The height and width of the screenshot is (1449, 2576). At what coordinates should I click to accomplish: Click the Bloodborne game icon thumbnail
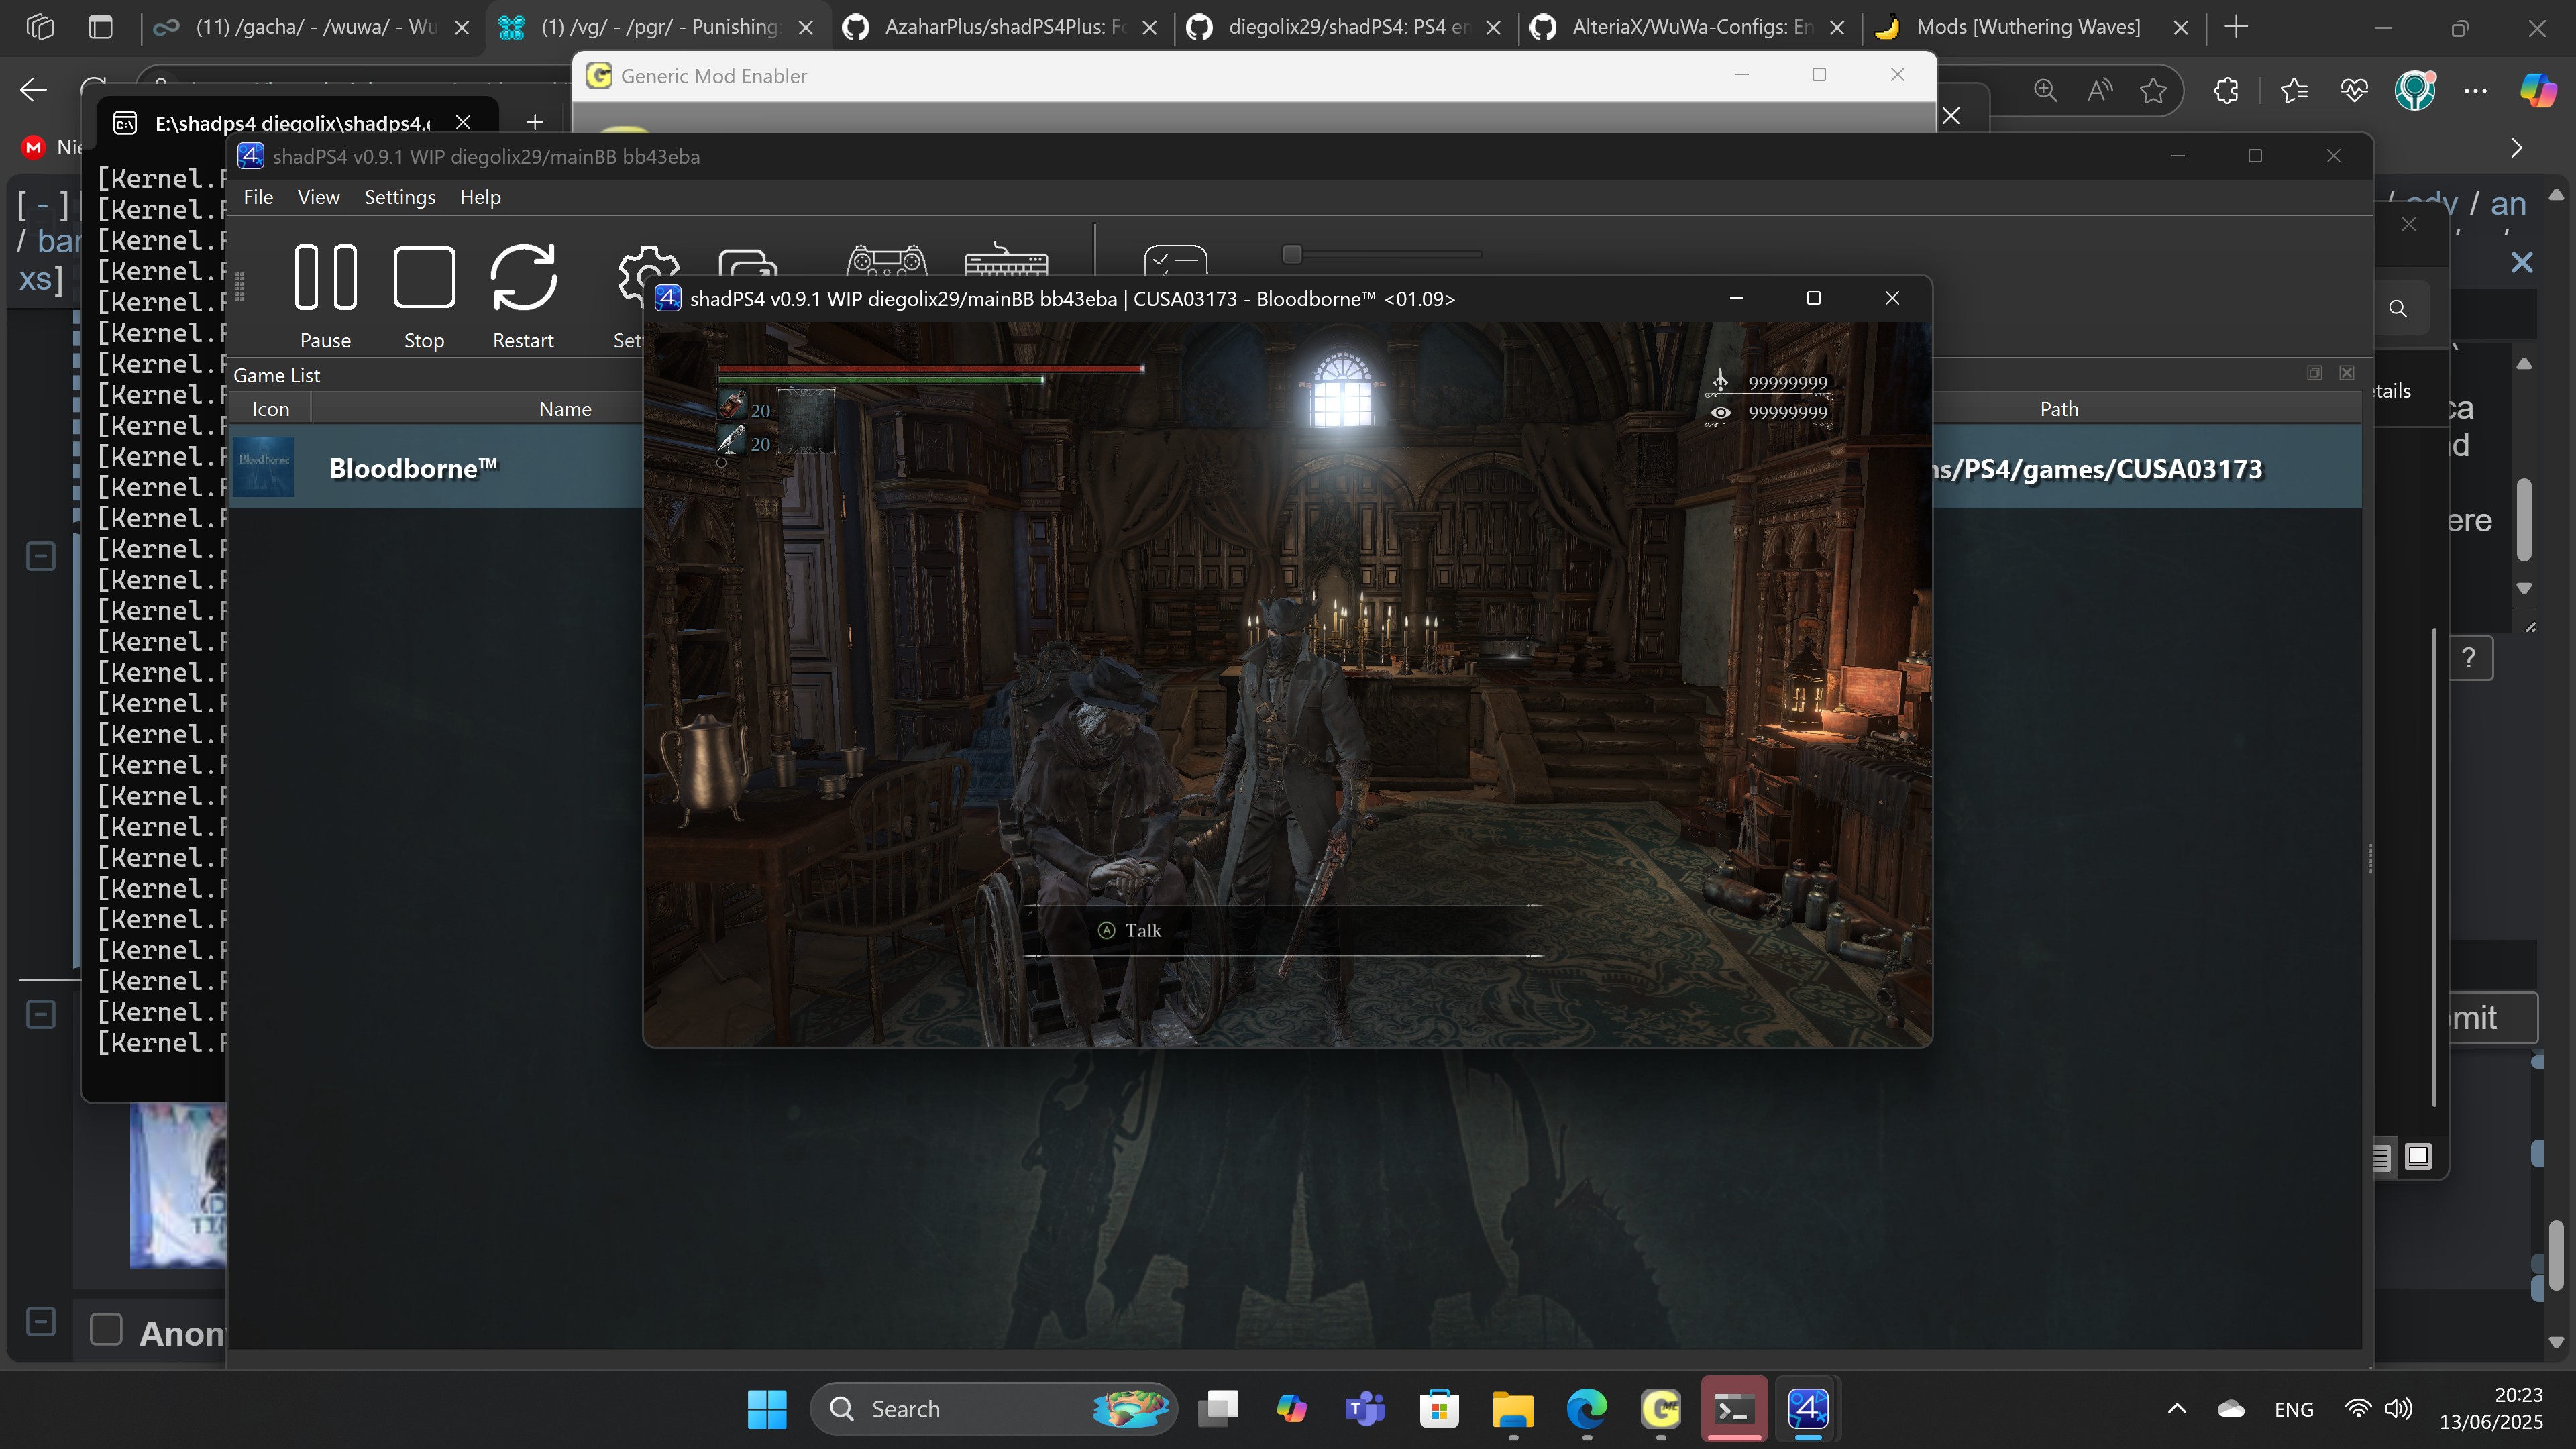(264, 467)
